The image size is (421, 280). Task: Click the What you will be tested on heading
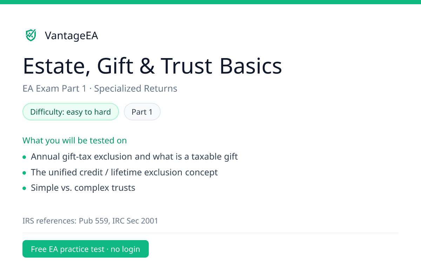coord(75,140)
